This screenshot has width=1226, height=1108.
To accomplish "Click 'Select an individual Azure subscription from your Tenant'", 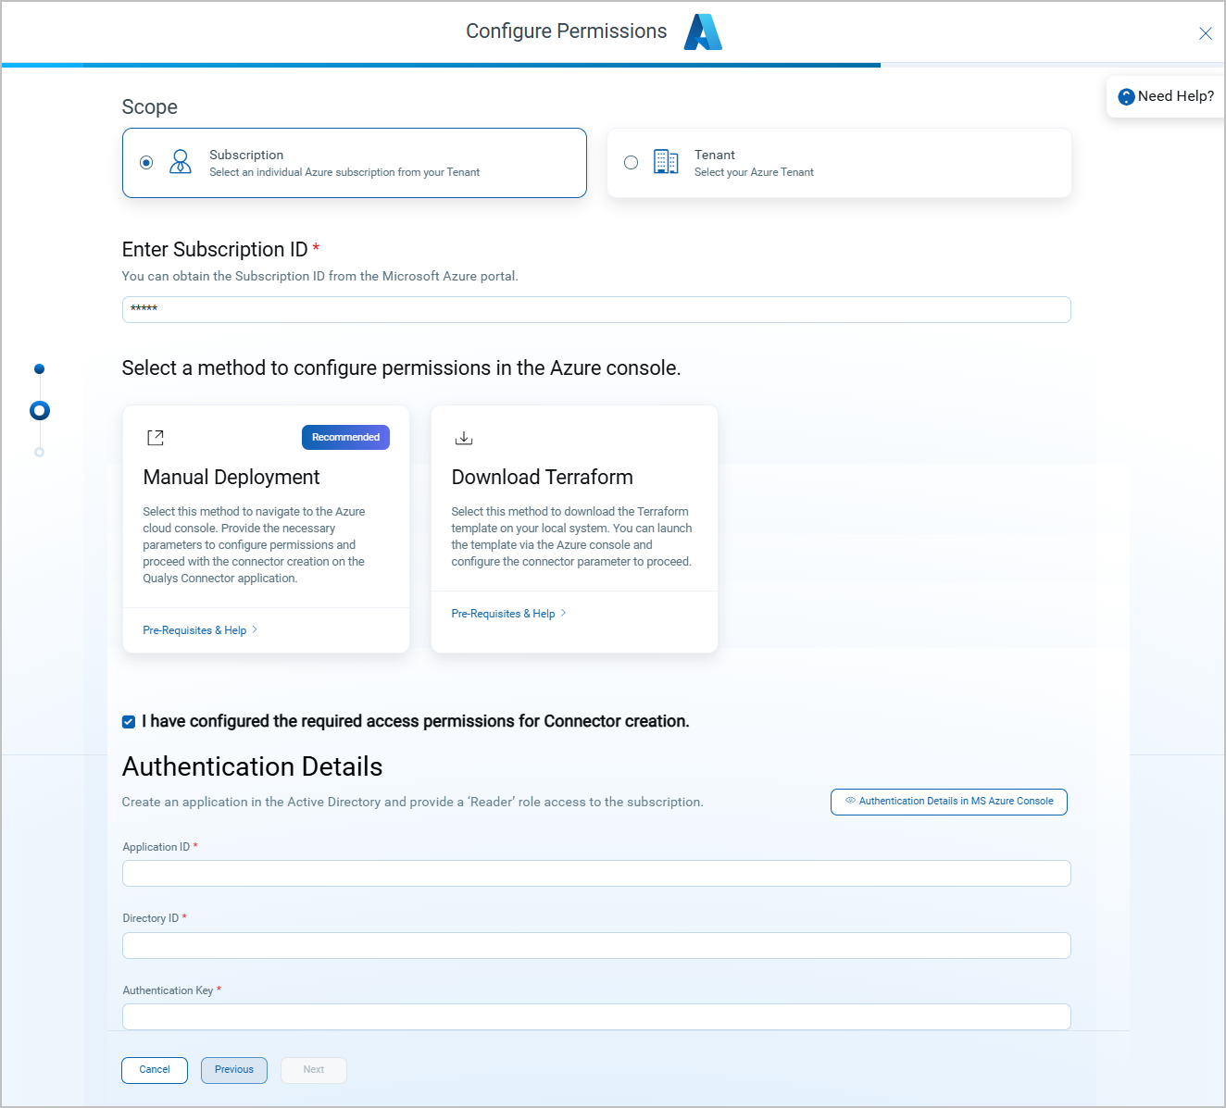I will [x=344, y=172].
